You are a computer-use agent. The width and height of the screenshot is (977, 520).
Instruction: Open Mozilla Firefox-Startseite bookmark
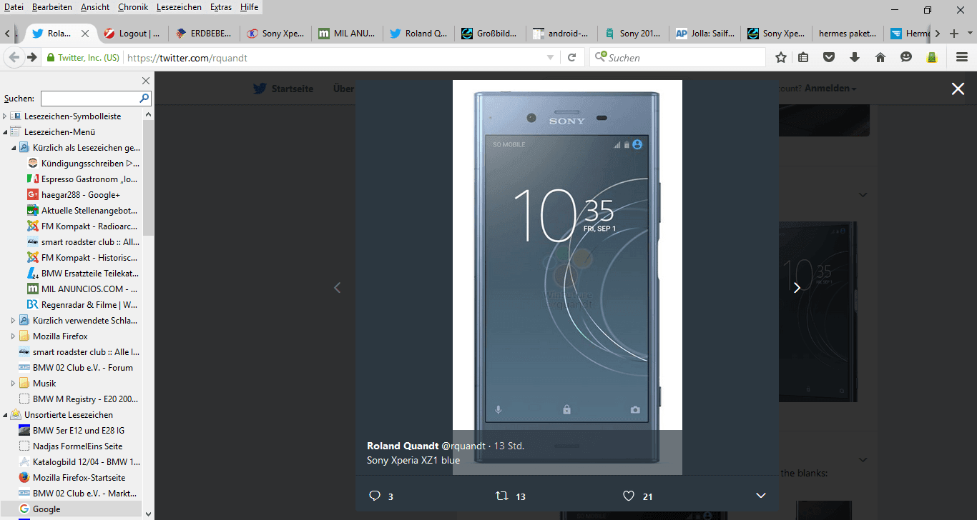coord(79,478)
